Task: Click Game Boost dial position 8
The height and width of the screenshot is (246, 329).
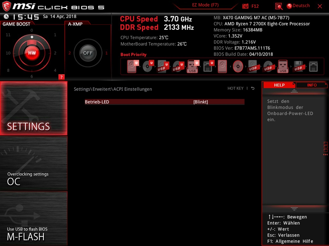Action: pyautogui.click(x=8, y=70)
